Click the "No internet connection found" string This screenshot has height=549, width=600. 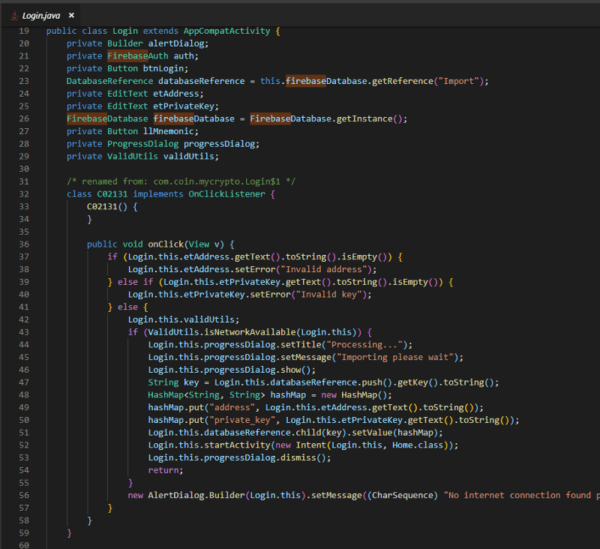pos(522,496)
